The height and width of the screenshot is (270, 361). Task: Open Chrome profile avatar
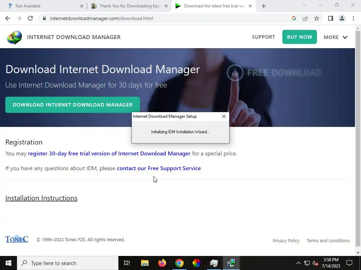pos(342,18)
